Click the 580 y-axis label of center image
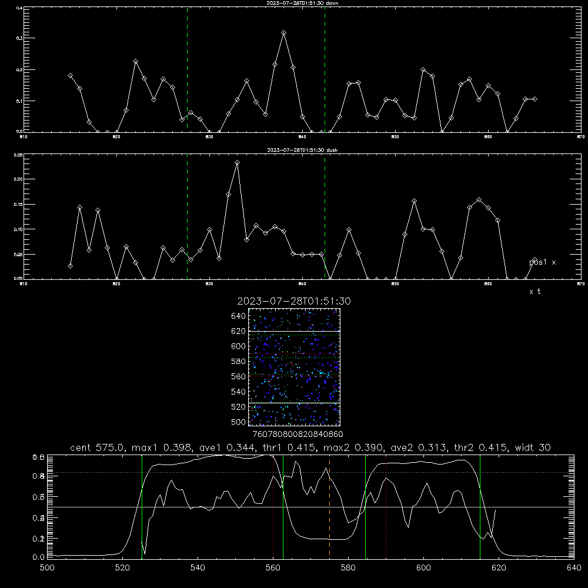This screenshot has width=588, height=588. [x=239, y=362]
